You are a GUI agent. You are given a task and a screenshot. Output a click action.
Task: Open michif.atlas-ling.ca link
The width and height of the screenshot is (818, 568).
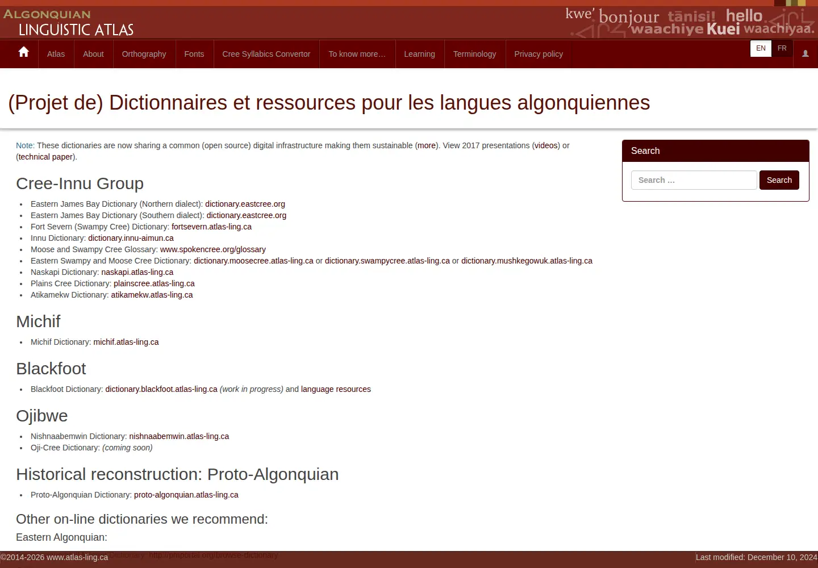pyautogui.click(x=126, y=342)
